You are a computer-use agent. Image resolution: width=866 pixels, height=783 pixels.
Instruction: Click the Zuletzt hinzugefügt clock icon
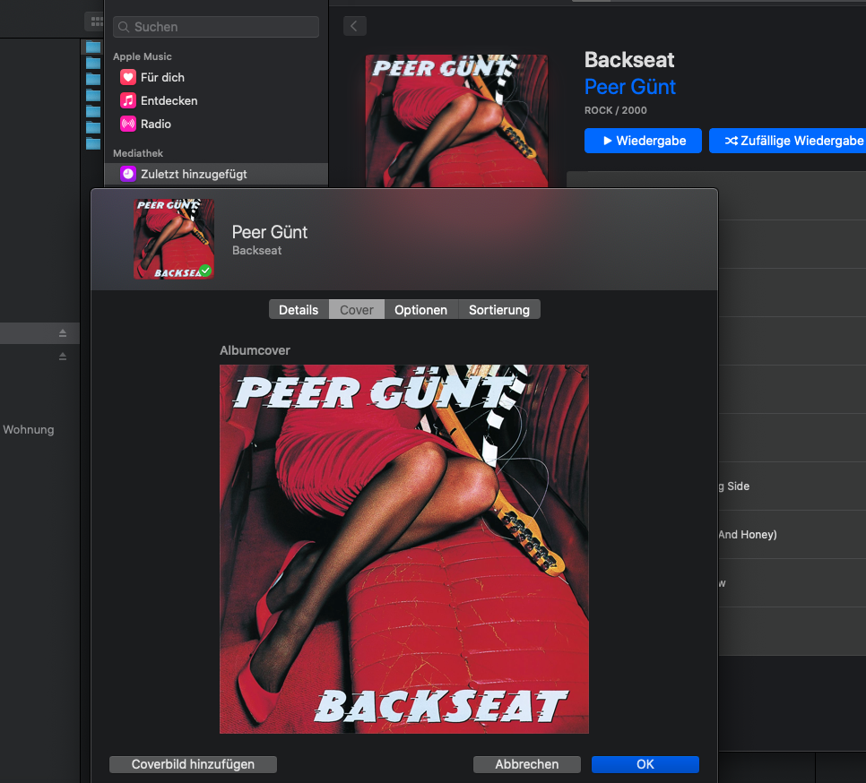coord(127,174)
